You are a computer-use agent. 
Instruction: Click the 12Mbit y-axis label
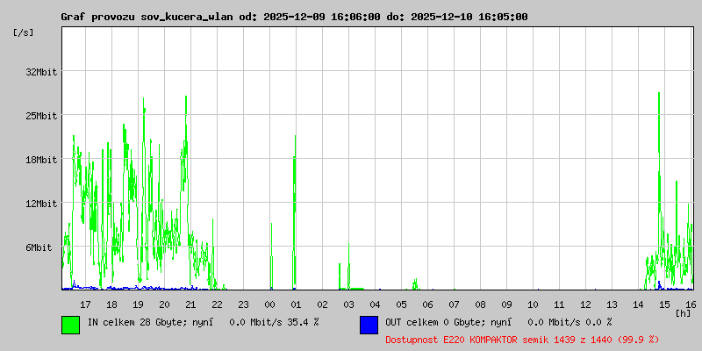pyautogui.click(x=41, y=204)
